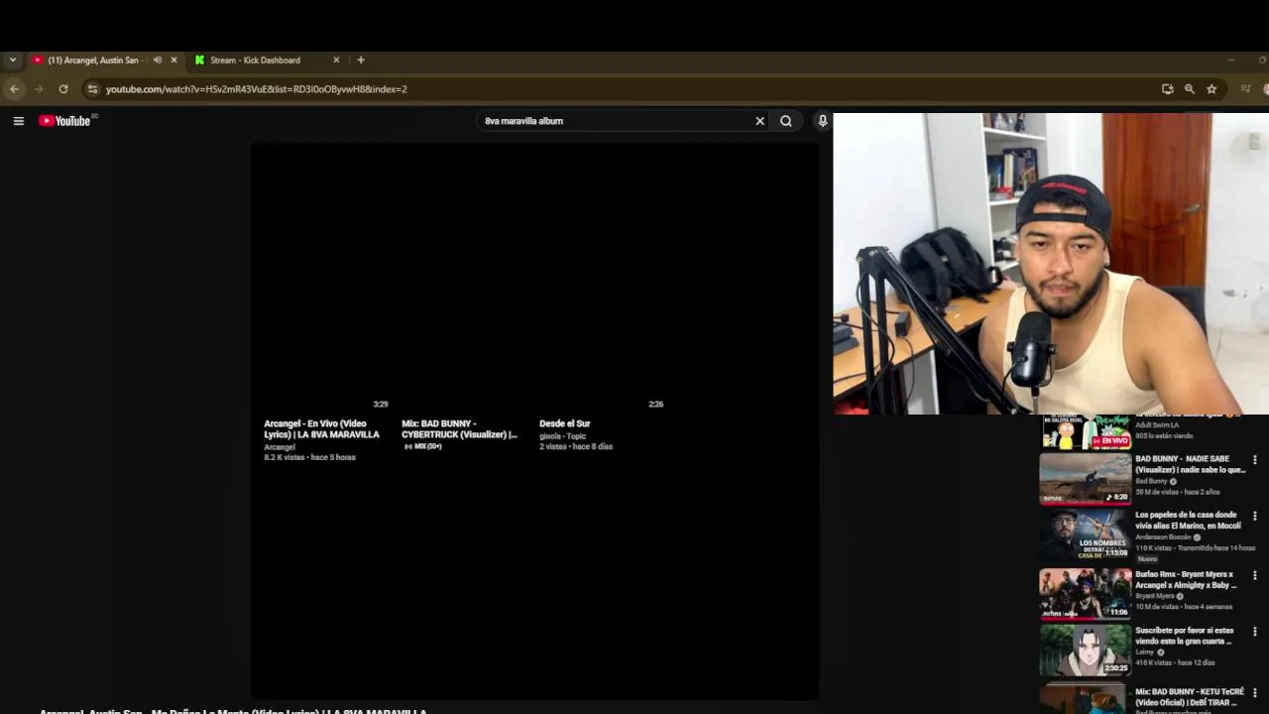Viewport: 1269px width, 714px height.
Task: Click '10 M de vistas · hace 4 semanas'
Action: 1184,607
